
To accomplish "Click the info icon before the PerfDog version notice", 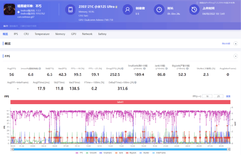I will (x=197, y=3).
